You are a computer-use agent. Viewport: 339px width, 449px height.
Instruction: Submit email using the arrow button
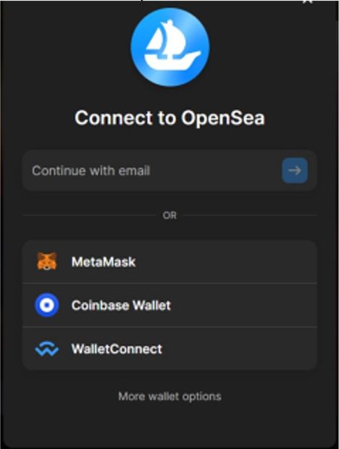pos(295,170)
